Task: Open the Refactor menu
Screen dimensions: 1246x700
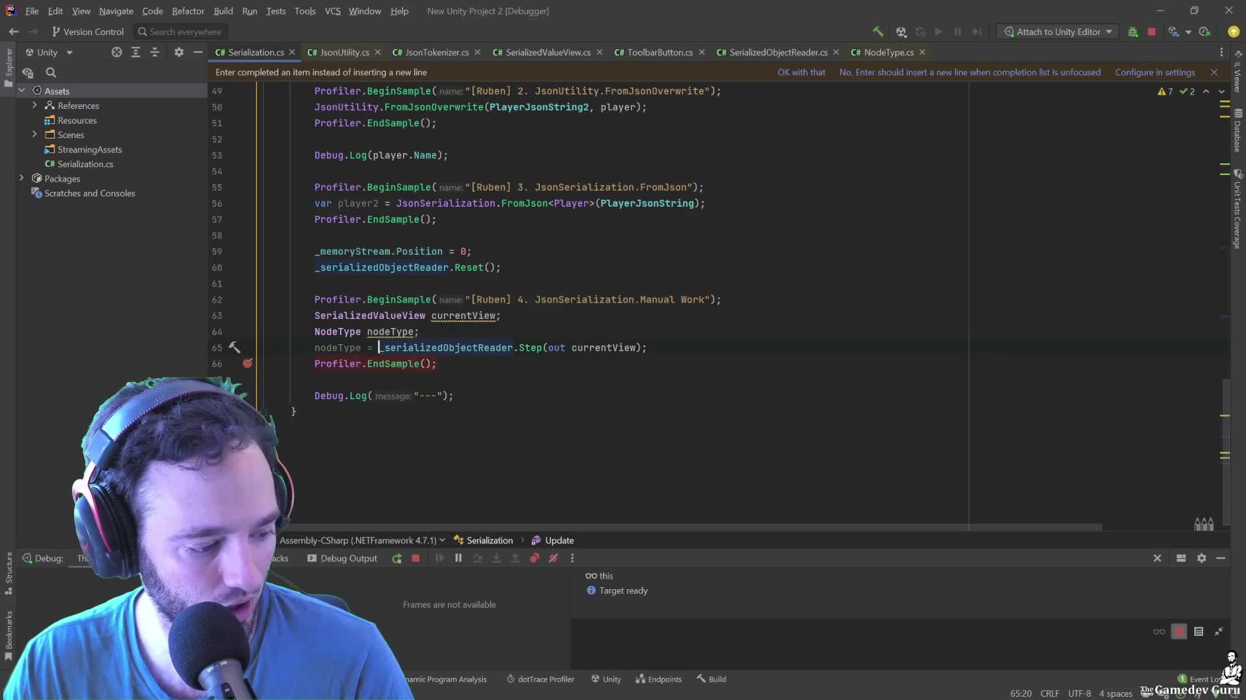Action: pos(188,11)
